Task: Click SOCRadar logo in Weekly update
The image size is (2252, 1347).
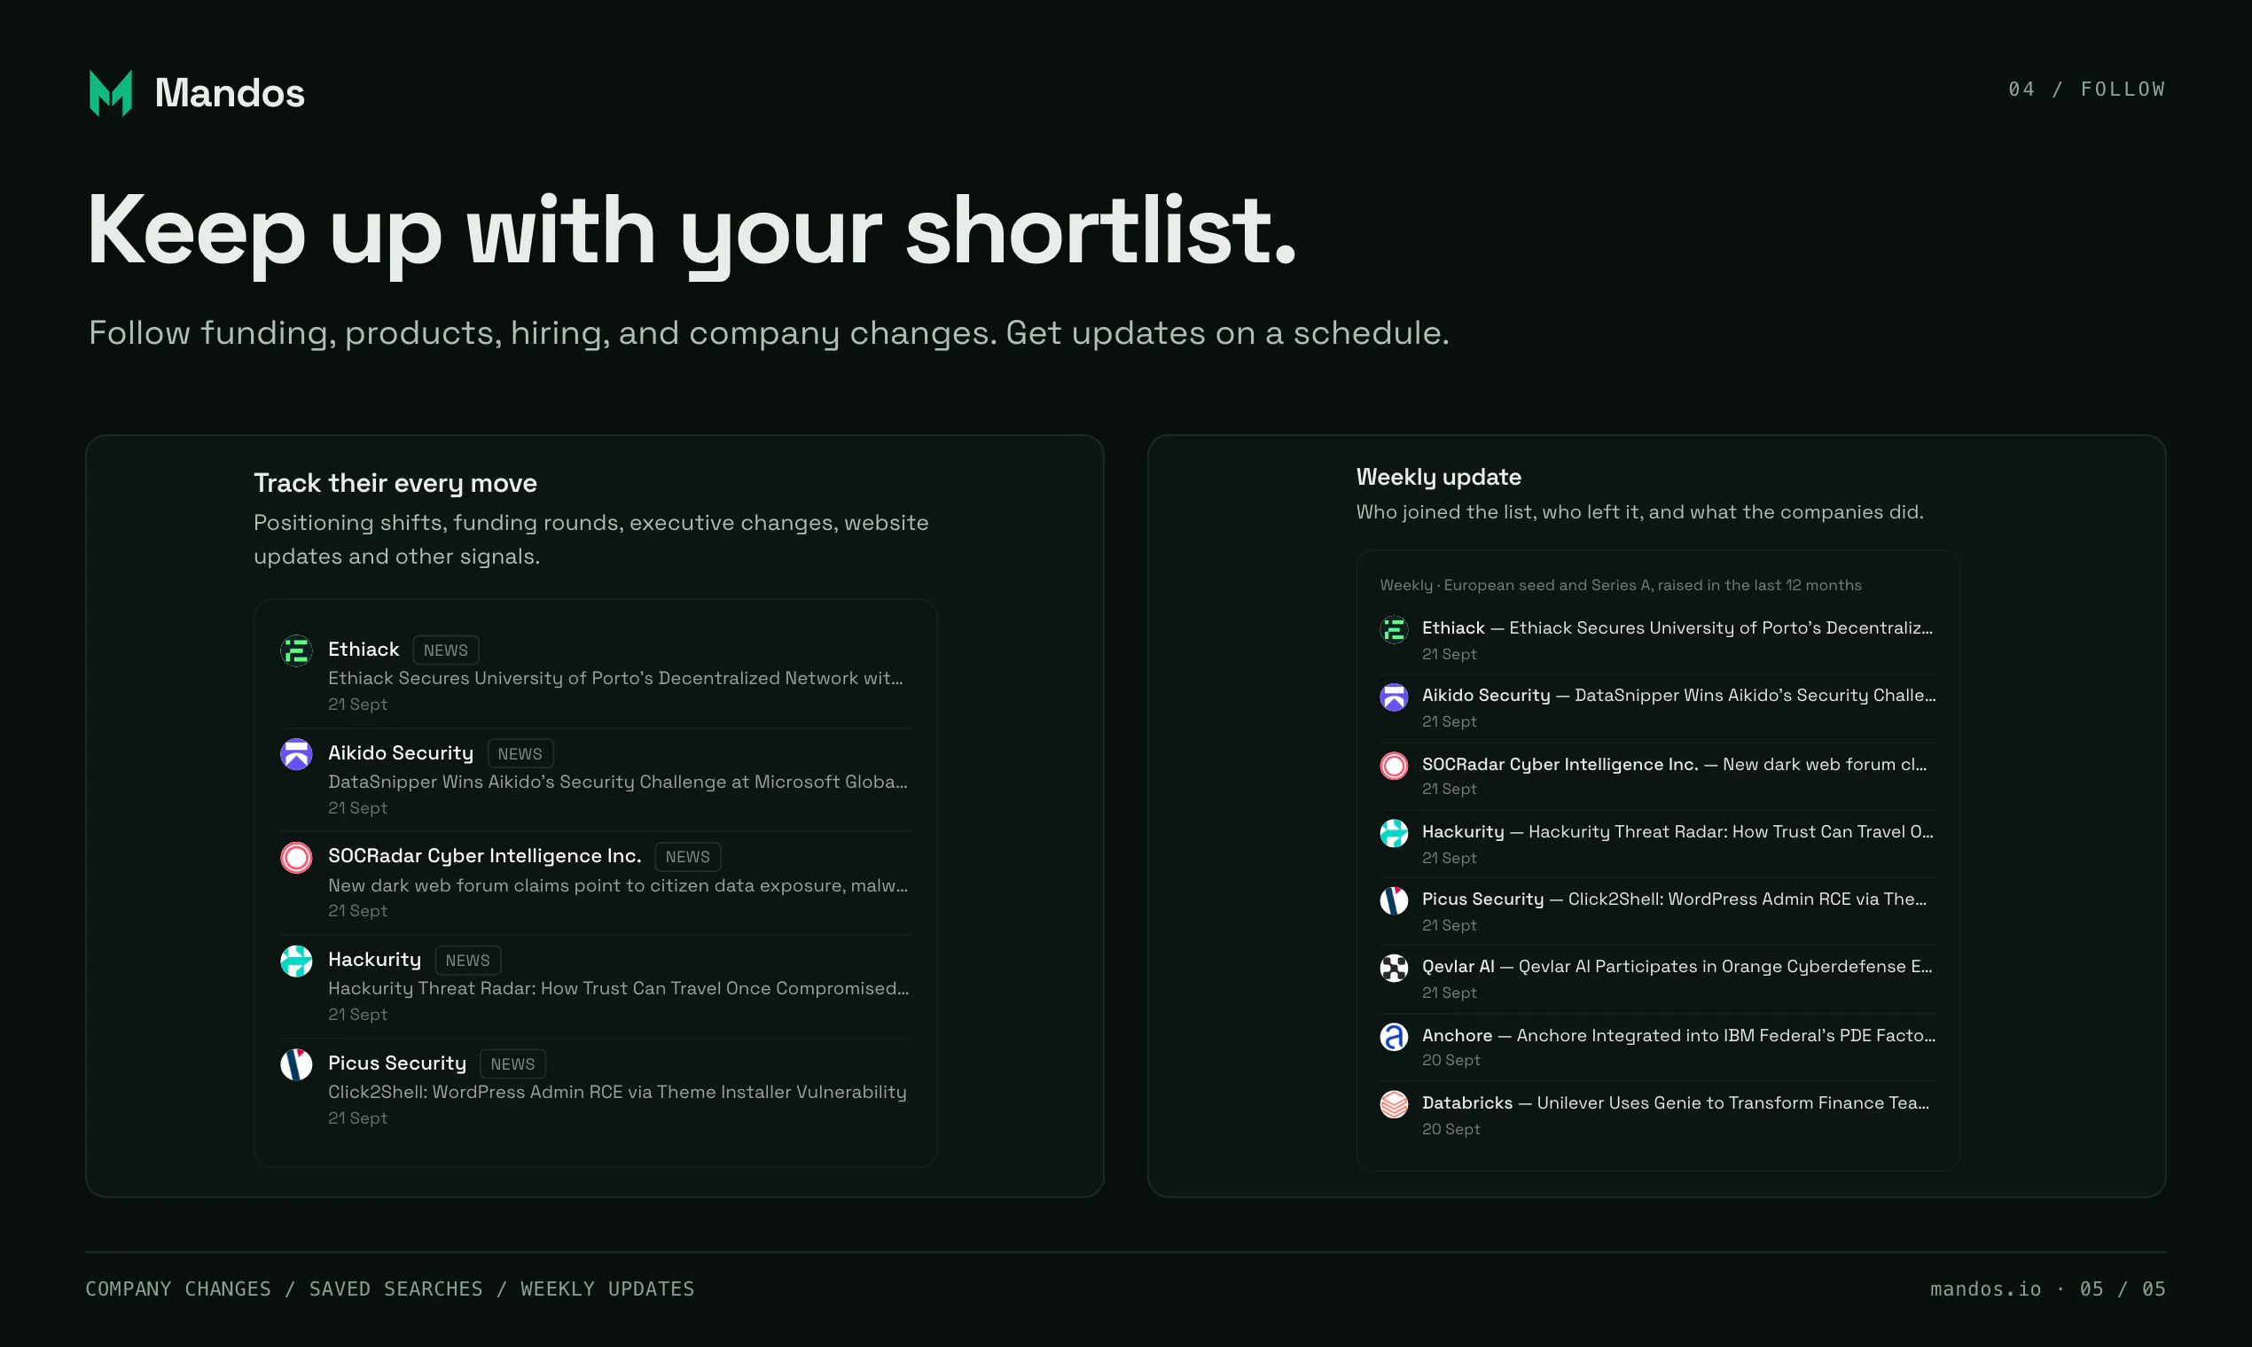Action: tap(1394, 765)
